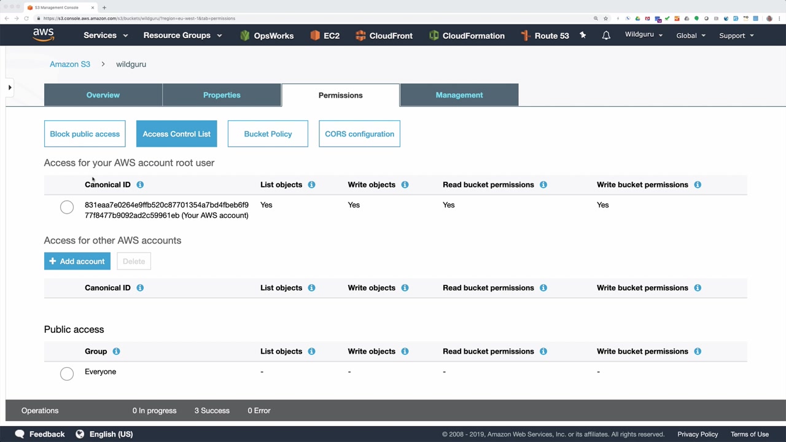Open the CloudFront shortcut icon
This screenshot has width=786, height=442.
[360, 36]
